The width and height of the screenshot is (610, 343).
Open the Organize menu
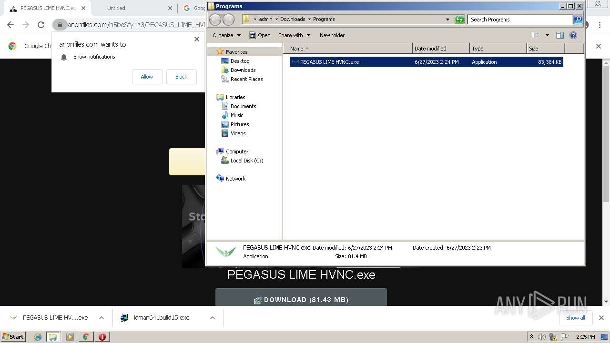pyautogui.click(x=227, y=35)
